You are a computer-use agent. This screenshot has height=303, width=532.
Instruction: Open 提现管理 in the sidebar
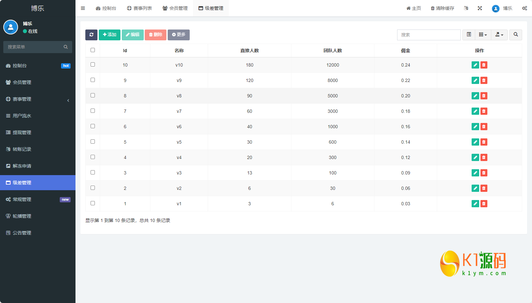tap(38, 132)
